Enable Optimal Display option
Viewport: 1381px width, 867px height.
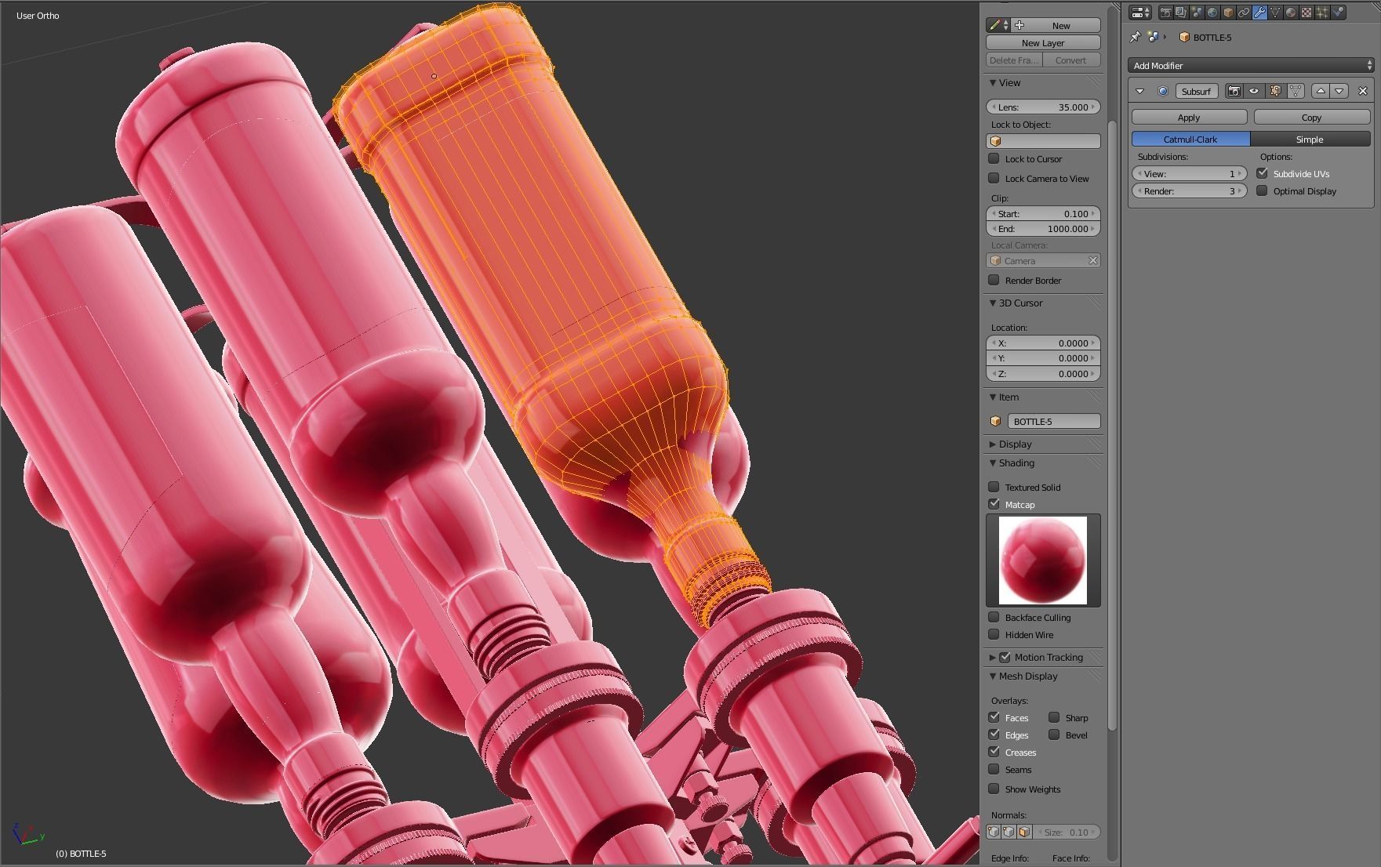(x=1262, y=190)
